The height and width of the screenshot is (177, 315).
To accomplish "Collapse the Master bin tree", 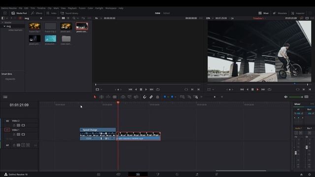I will pos(2,23).
